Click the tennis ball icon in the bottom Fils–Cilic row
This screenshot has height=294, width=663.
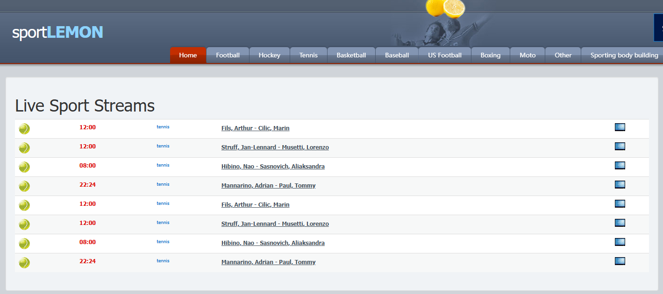(24, 205)
